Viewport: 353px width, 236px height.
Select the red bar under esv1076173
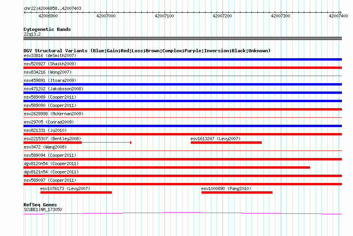(76, 192)
